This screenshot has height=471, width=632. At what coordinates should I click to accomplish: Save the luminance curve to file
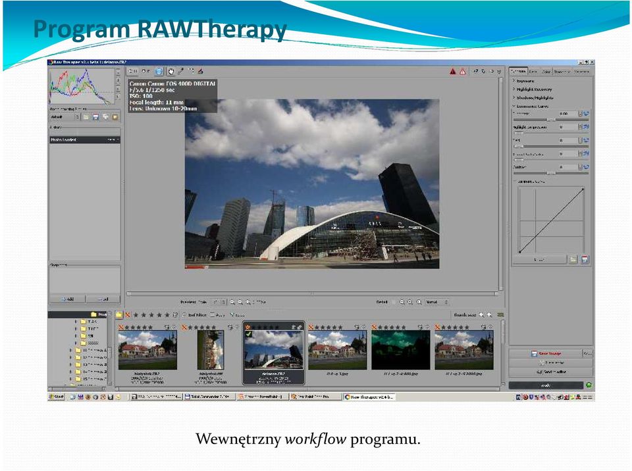(x=585, y=260)
